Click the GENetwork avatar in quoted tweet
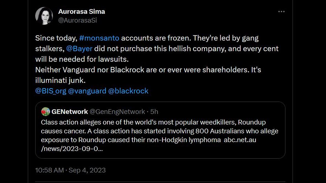This screenshot has height=183, width=326. tap(45, 112)
